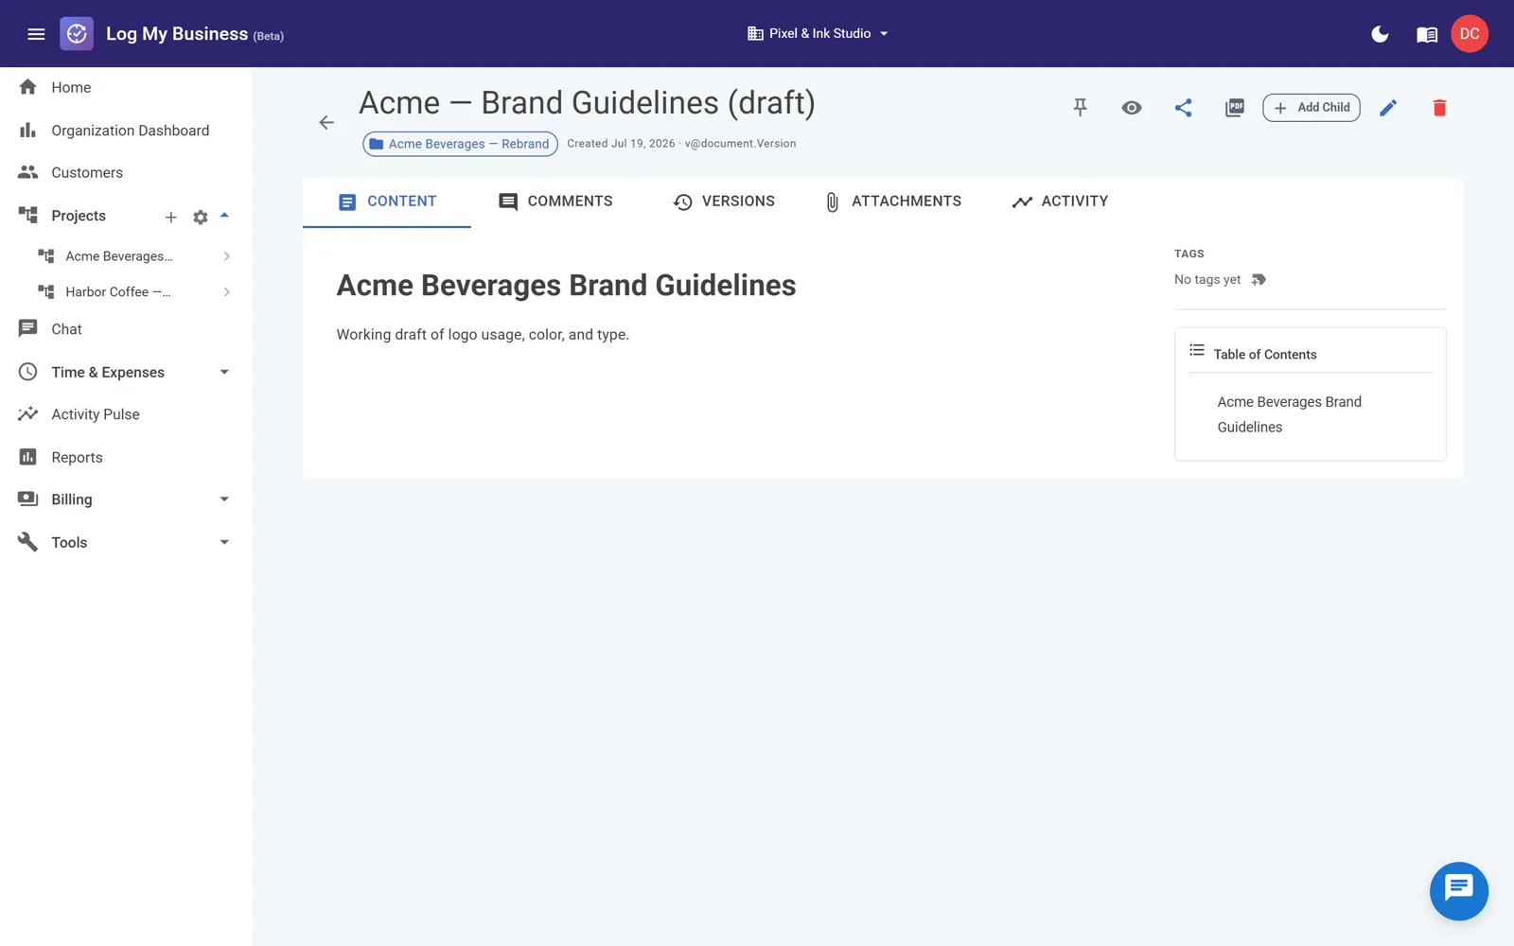Expand Acme Beverages project chevron

226,256
